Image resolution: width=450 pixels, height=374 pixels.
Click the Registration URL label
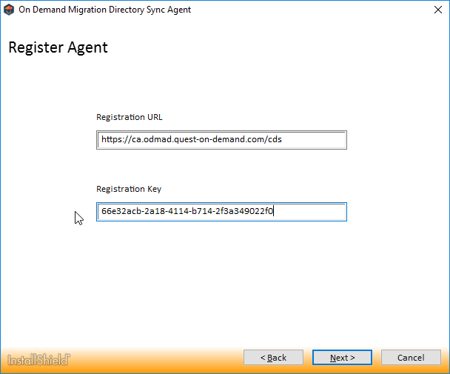[129, 117]
